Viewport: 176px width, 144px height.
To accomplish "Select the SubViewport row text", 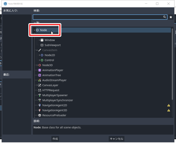I will click(52, 45).
